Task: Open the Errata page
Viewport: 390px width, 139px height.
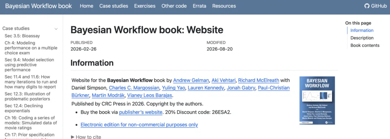Action: (x=200, y=6)
